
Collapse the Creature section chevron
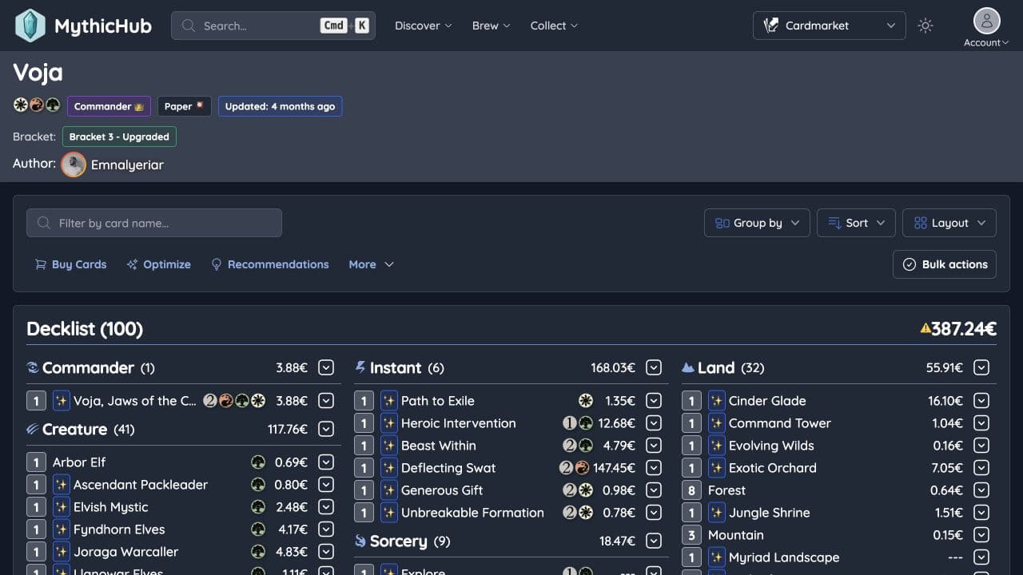click(326, 429)
